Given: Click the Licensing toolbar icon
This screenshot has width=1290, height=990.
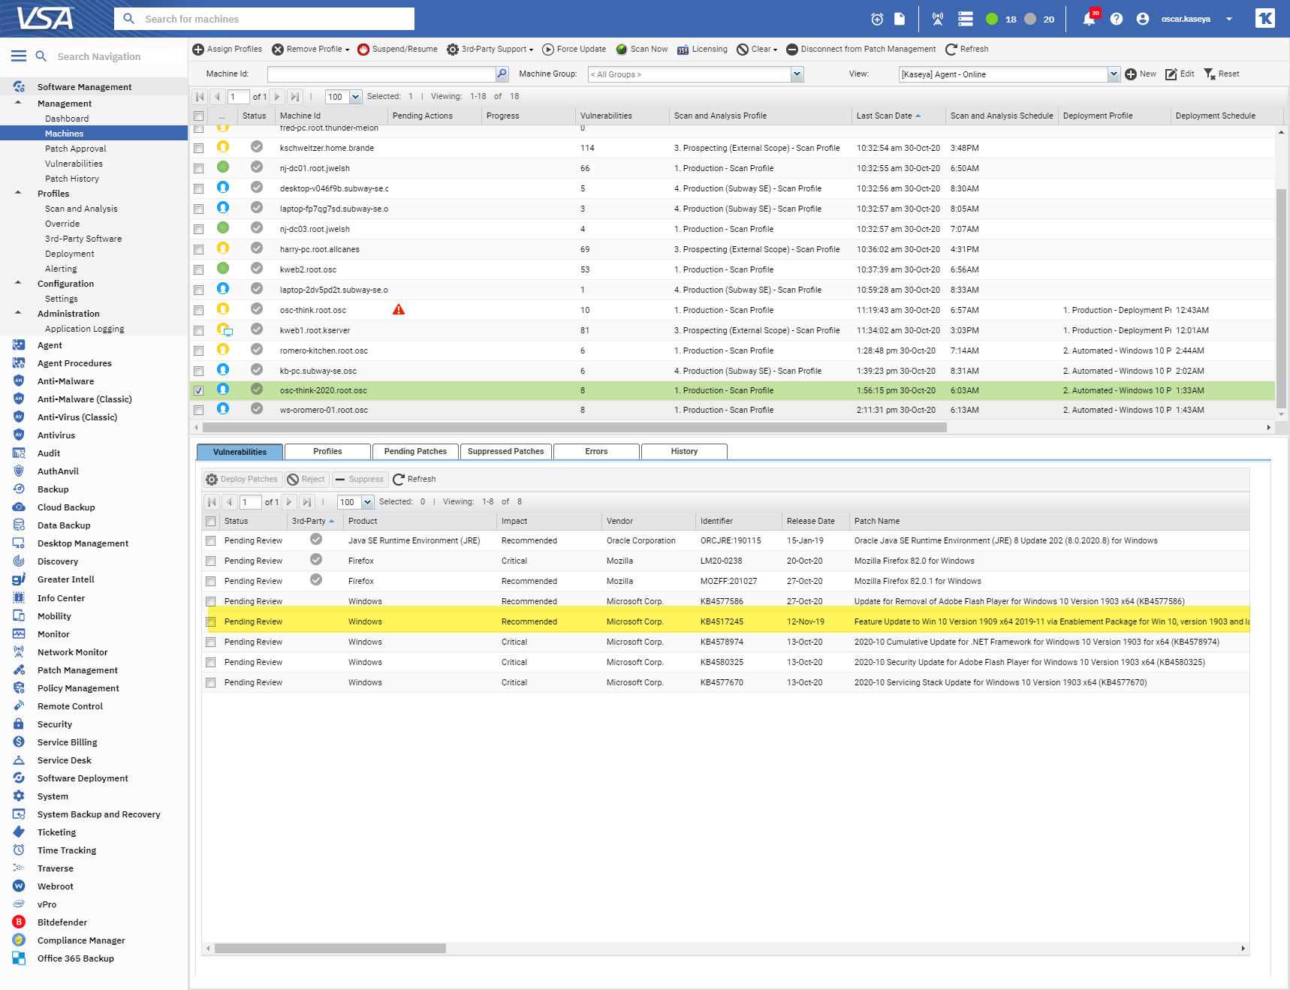Looking at the screenshot, I should 683,50.
